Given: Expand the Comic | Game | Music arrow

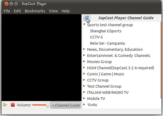Looking at the screenshot, I should point(84,74).
